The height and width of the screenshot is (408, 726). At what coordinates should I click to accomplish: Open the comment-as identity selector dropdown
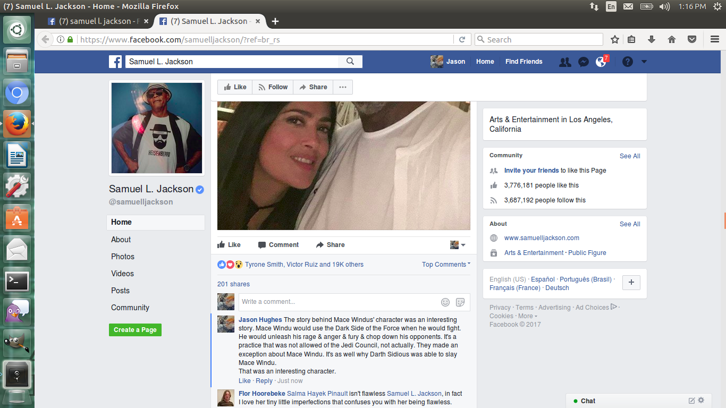coord(458,245)
